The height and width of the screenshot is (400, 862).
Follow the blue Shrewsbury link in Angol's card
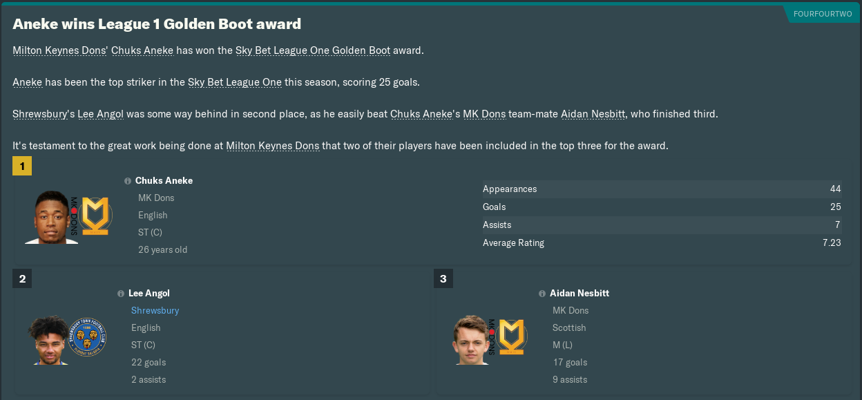(x=155, y=310)
